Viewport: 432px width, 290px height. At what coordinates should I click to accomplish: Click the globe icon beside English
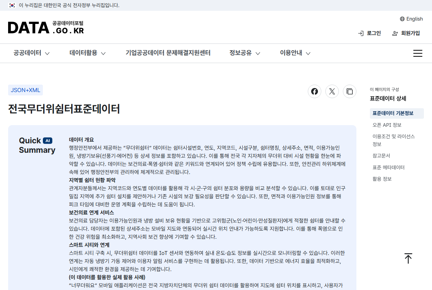point(402,19)
